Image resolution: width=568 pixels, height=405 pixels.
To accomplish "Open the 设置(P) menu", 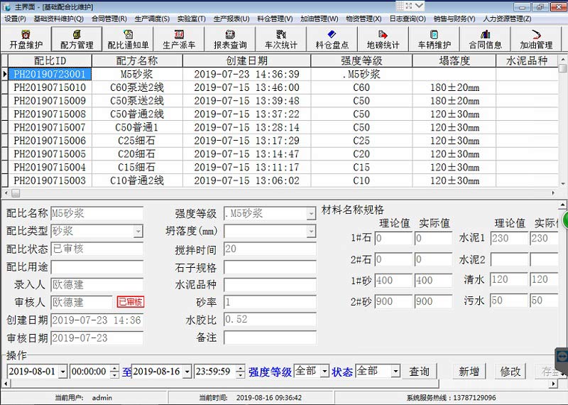I will click(15, 18).
